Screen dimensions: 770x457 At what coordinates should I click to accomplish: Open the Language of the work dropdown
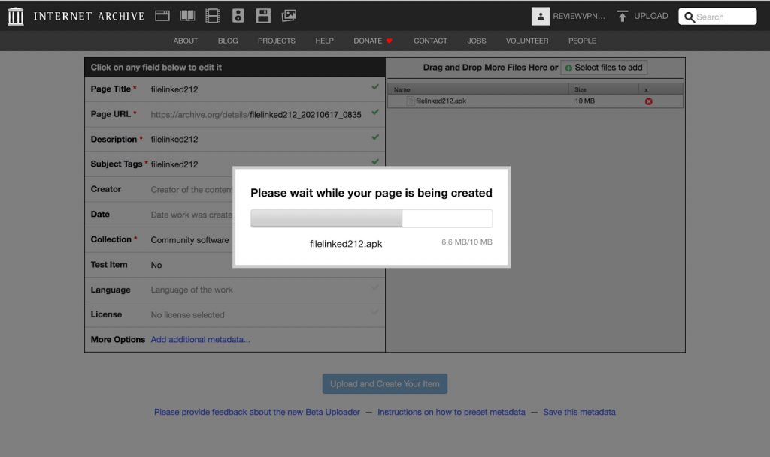(192, 290)
